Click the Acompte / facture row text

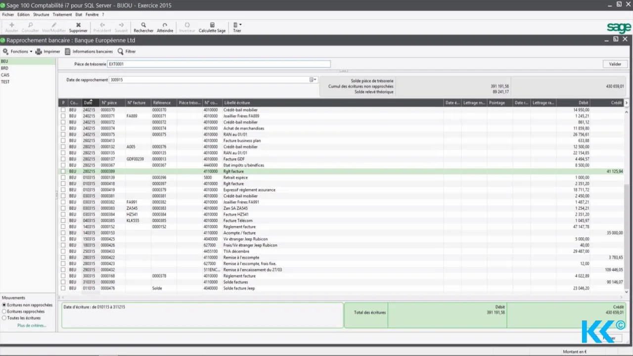pyautogui.click(x=239, y=233)
